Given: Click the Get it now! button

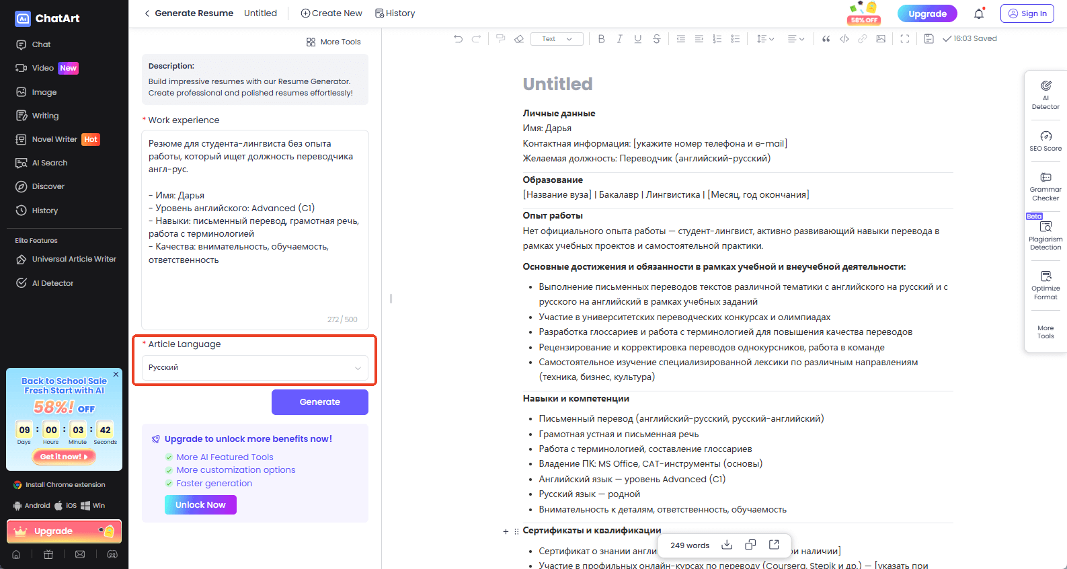Looking at the screenshot, I should coord(64,457).
